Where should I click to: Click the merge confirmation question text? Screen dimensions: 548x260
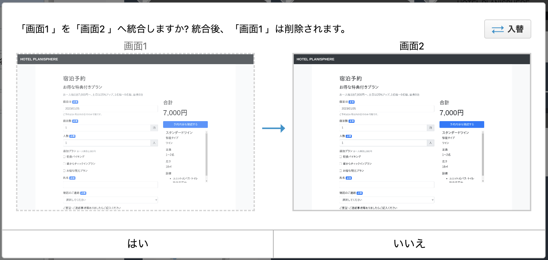click(x=183, y=29)
